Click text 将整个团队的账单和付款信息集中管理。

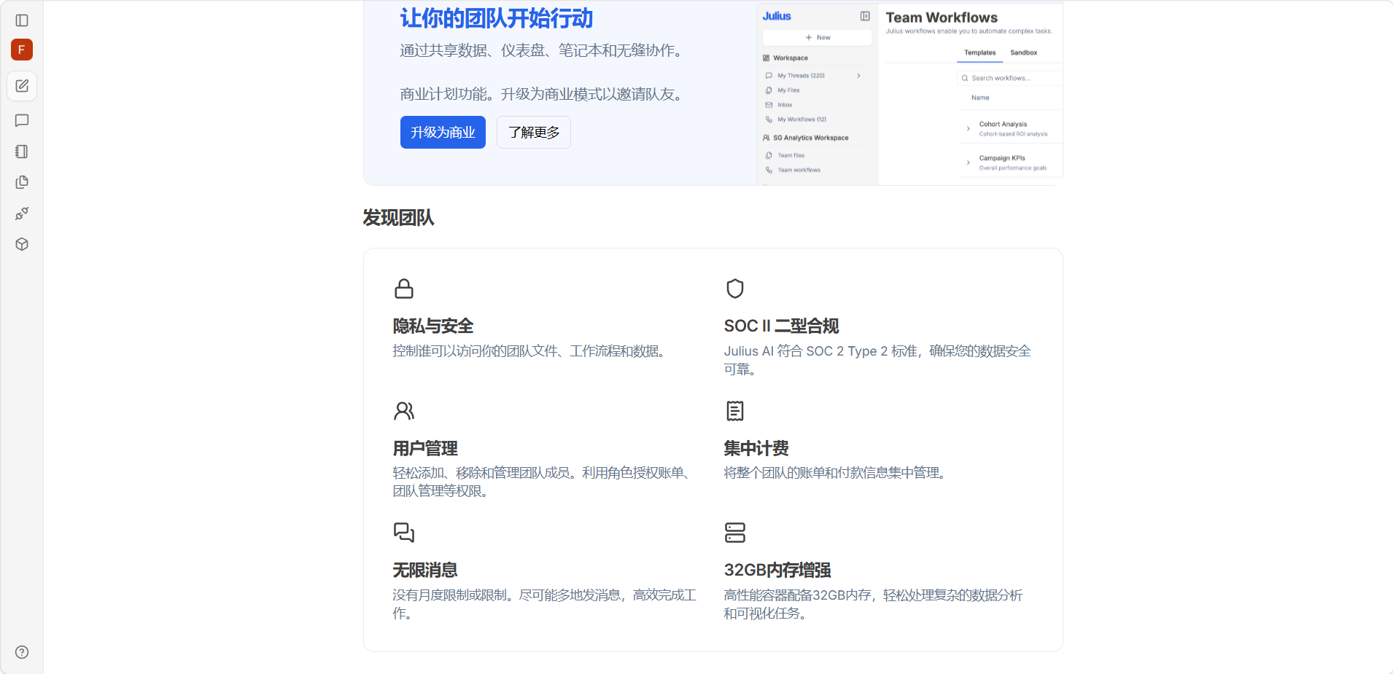pyautogui.click(x=837, y=473)
